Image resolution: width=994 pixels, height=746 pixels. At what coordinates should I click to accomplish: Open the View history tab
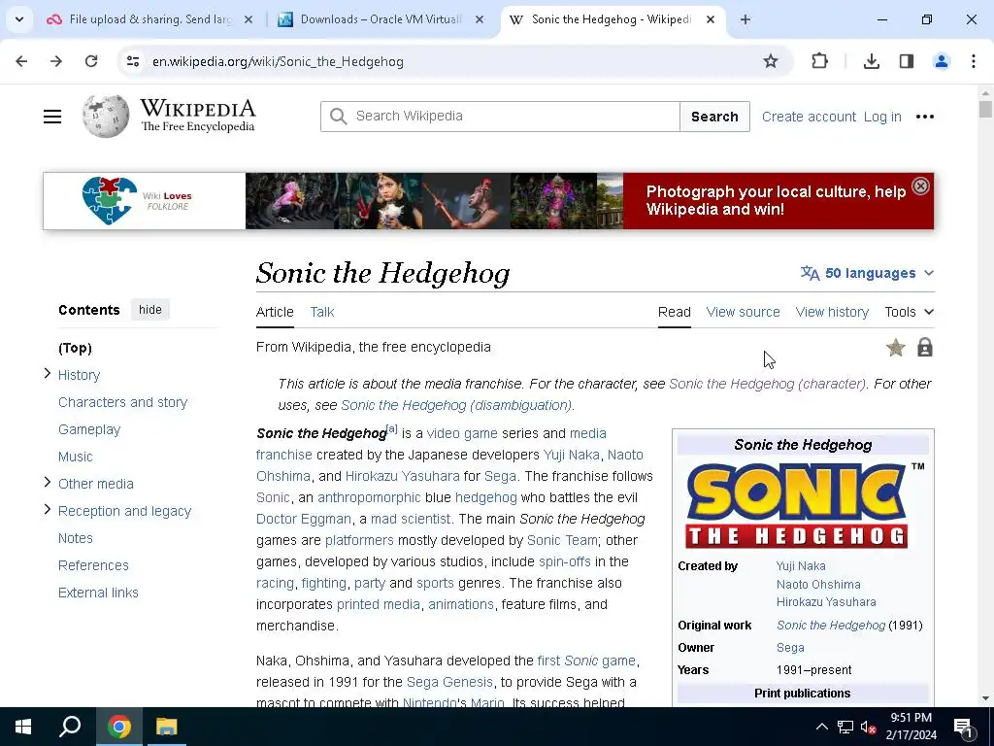(832, 312)
